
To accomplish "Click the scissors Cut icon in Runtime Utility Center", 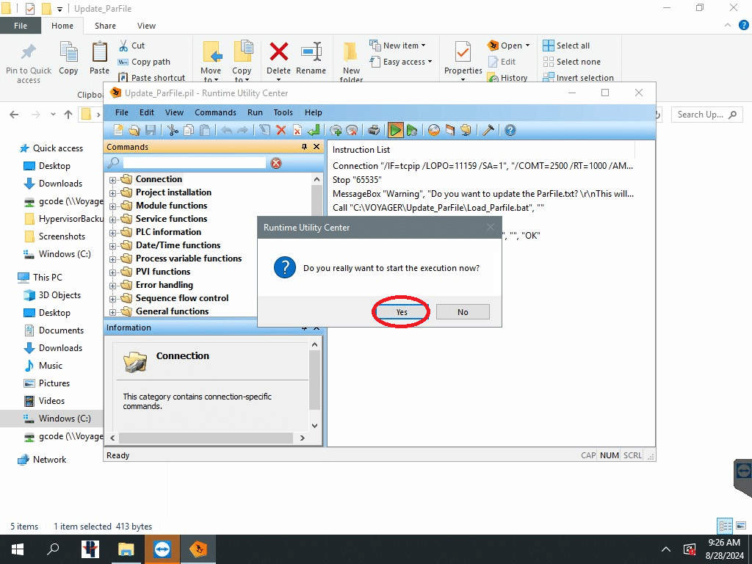I will (173, 130).
